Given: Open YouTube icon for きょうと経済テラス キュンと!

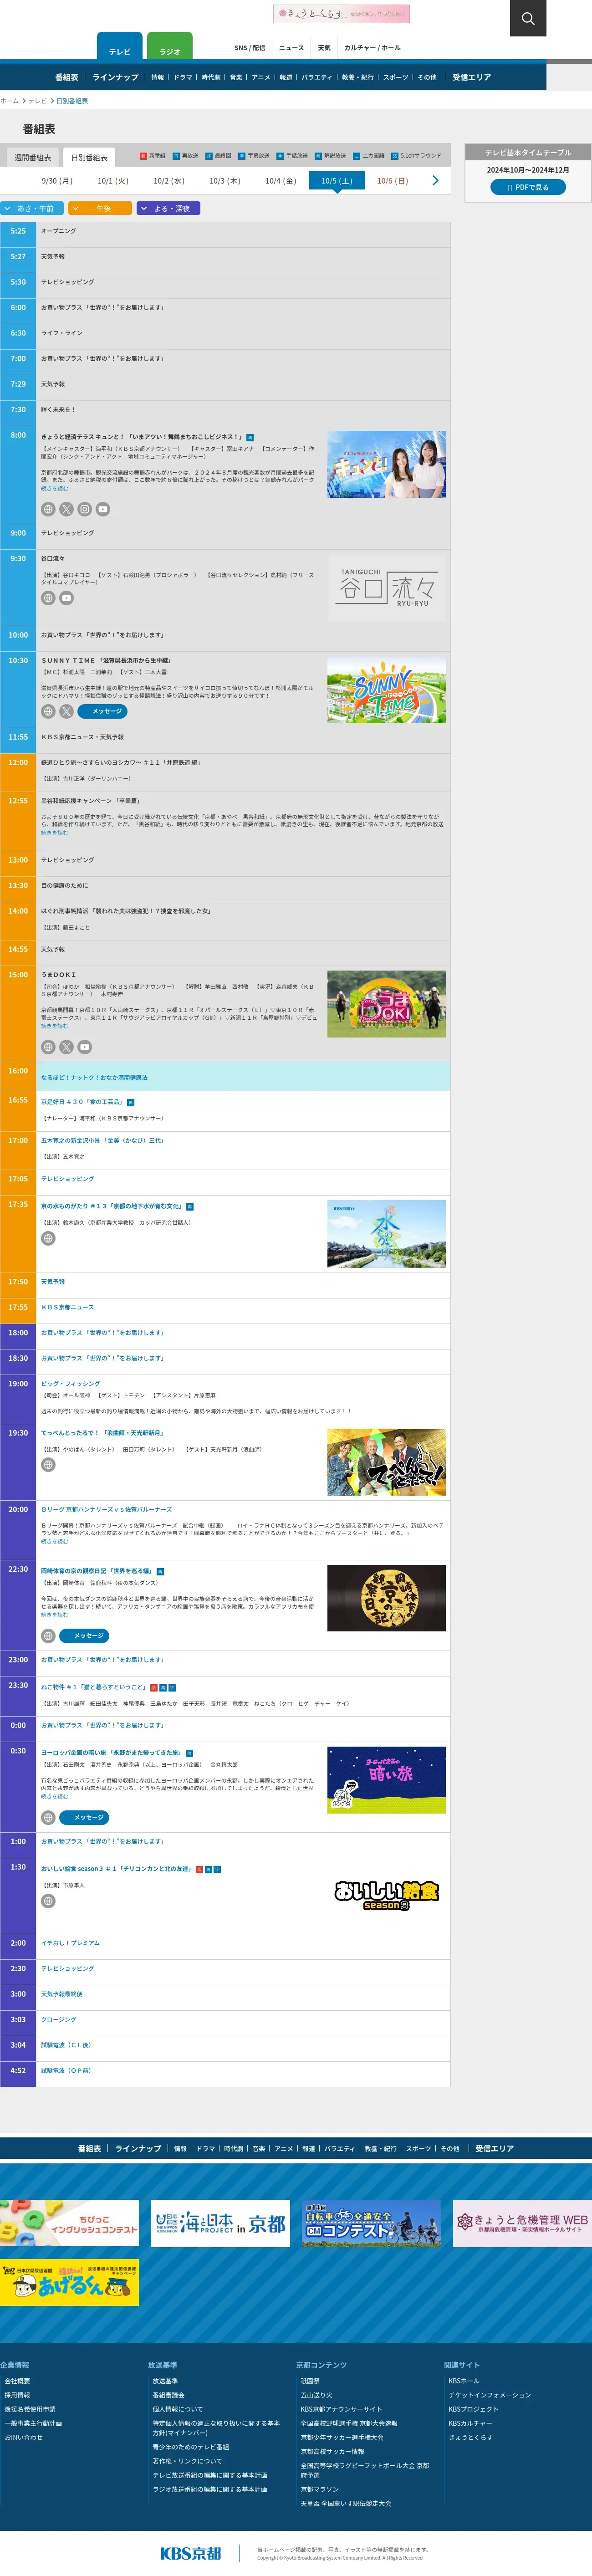Looking at the screenshot, I should click(x=103, y=509).
